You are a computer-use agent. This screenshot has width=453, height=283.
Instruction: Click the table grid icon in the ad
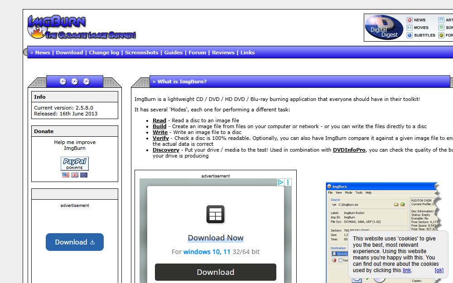click(x=216, y=214)
